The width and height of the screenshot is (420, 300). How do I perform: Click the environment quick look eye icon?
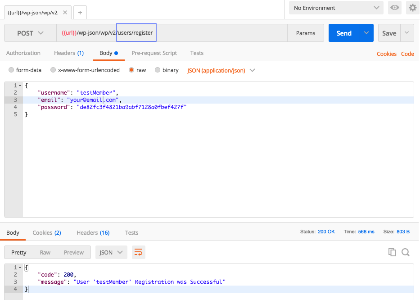[x=394, y=8]
